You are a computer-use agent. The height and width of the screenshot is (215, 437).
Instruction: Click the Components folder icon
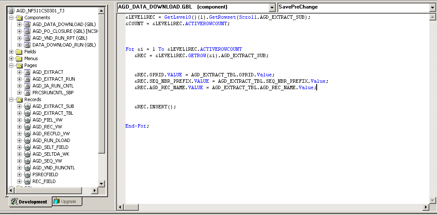[x=19, y=17]
